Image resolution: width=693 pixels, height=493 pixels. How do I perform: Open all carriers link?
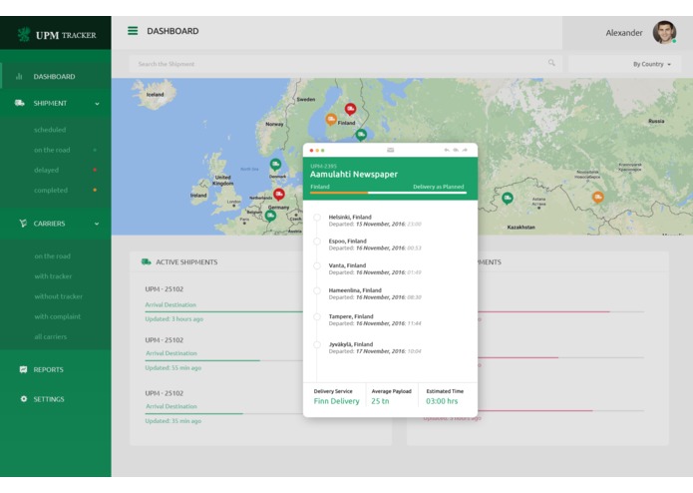click(51, 336)
